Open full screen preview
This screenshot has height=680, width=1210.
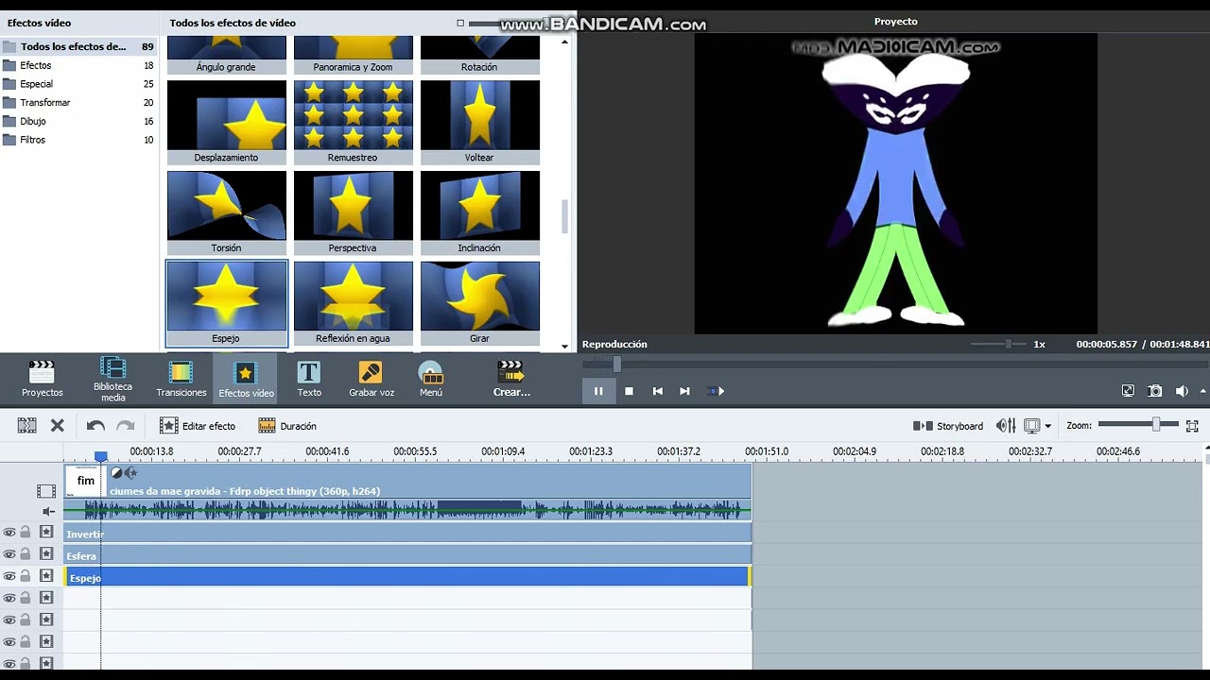click(1128, 391)
